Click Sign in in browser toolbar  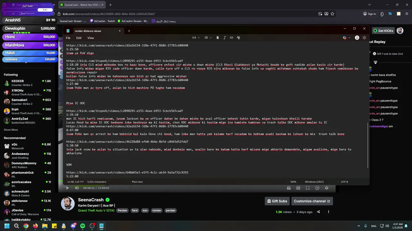click(370, 14)
